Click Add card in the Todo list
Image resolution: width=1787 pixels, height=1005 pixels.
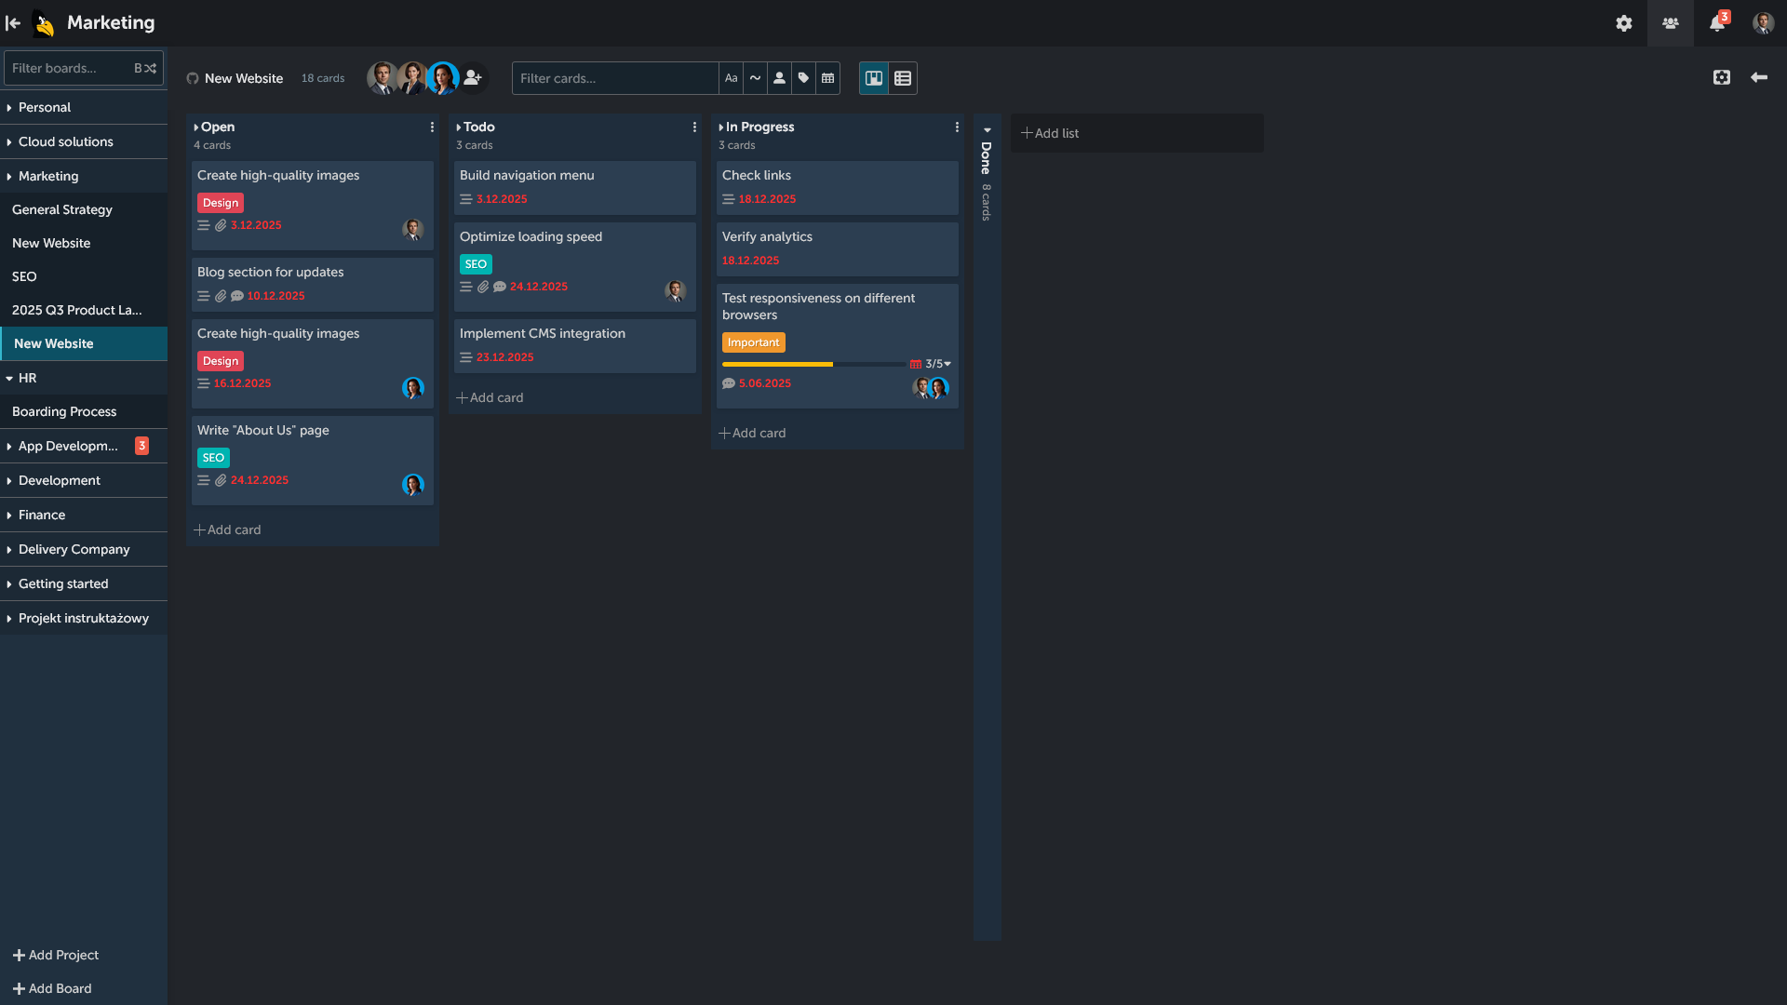490,397
